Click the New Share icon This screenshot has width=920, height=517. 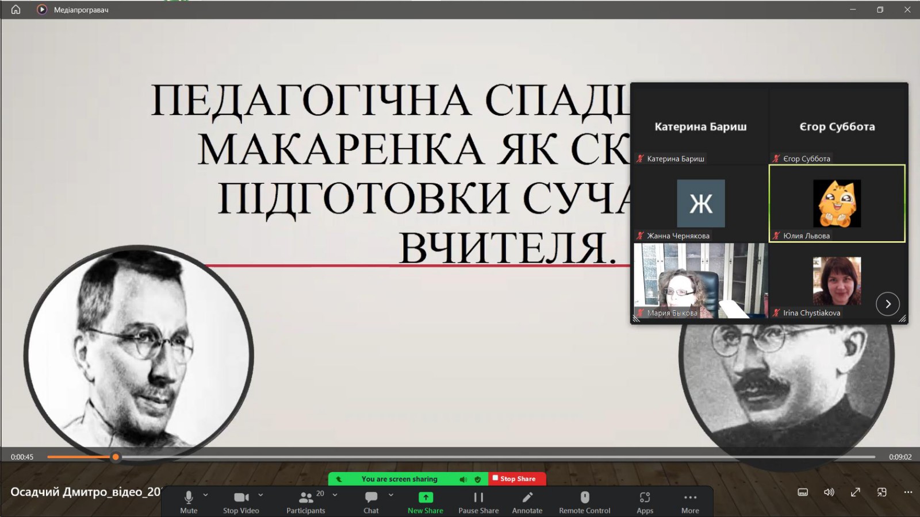(x=425, y=497)
